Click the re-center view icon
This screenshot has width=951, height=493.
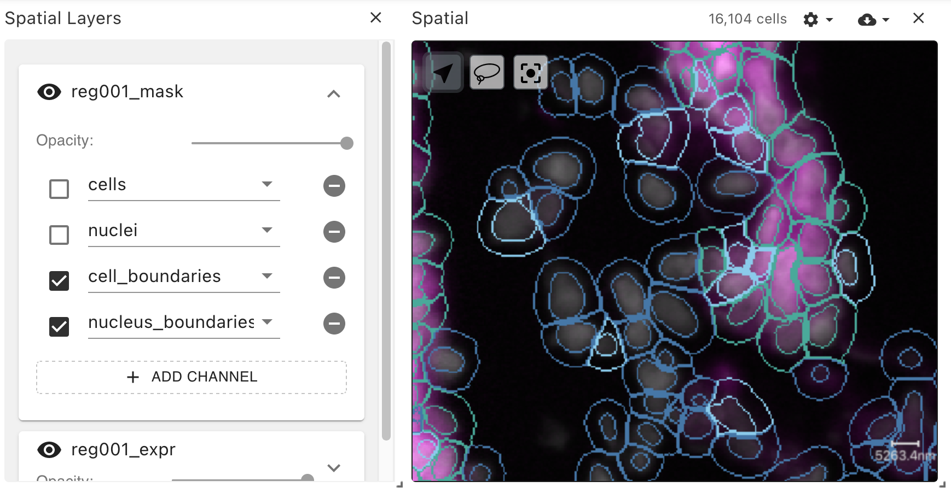click(x=530, y=72)
